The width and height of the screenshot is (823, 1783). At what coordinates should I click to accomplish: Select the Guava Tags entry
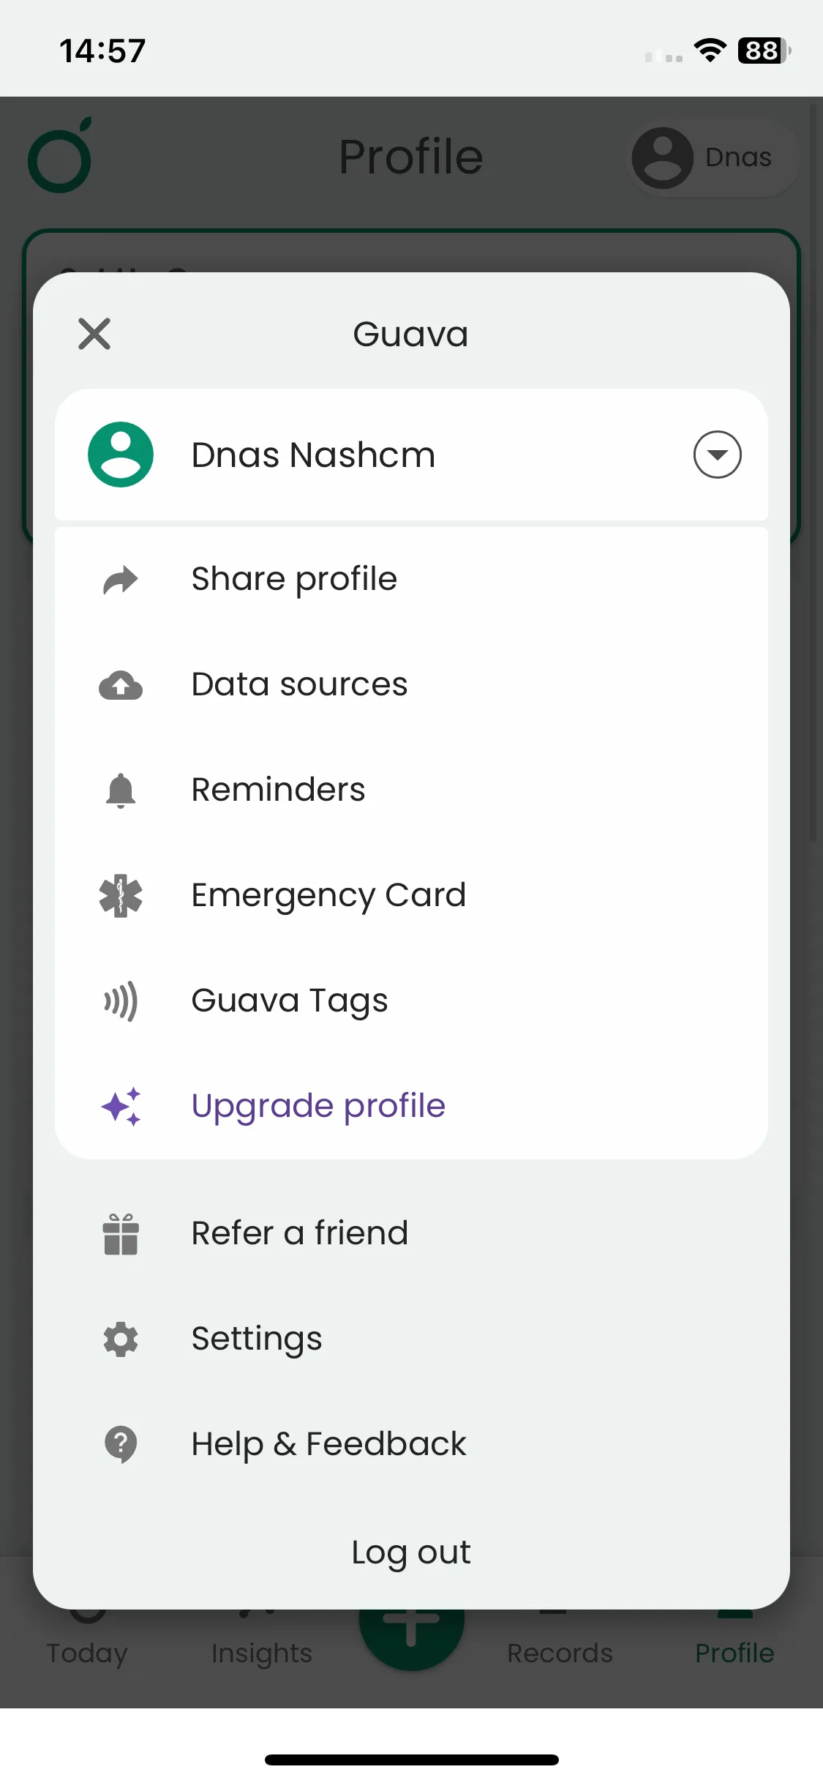pyautogui.click(x=290, y=1001)
